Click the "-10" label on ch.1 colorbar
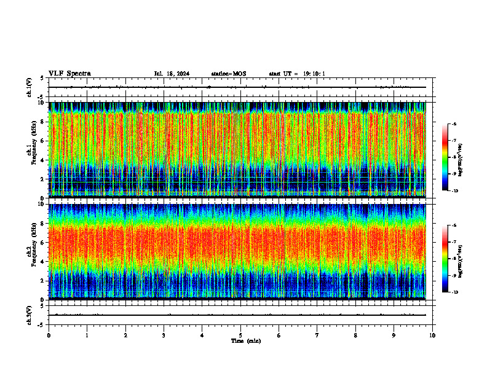The image size is (487, 376). [x=455, y=191]
